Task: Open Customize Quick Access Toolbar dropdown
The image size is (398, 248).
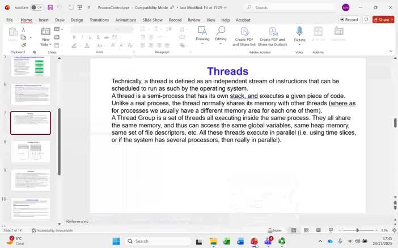Action: [x=89, y=7]
